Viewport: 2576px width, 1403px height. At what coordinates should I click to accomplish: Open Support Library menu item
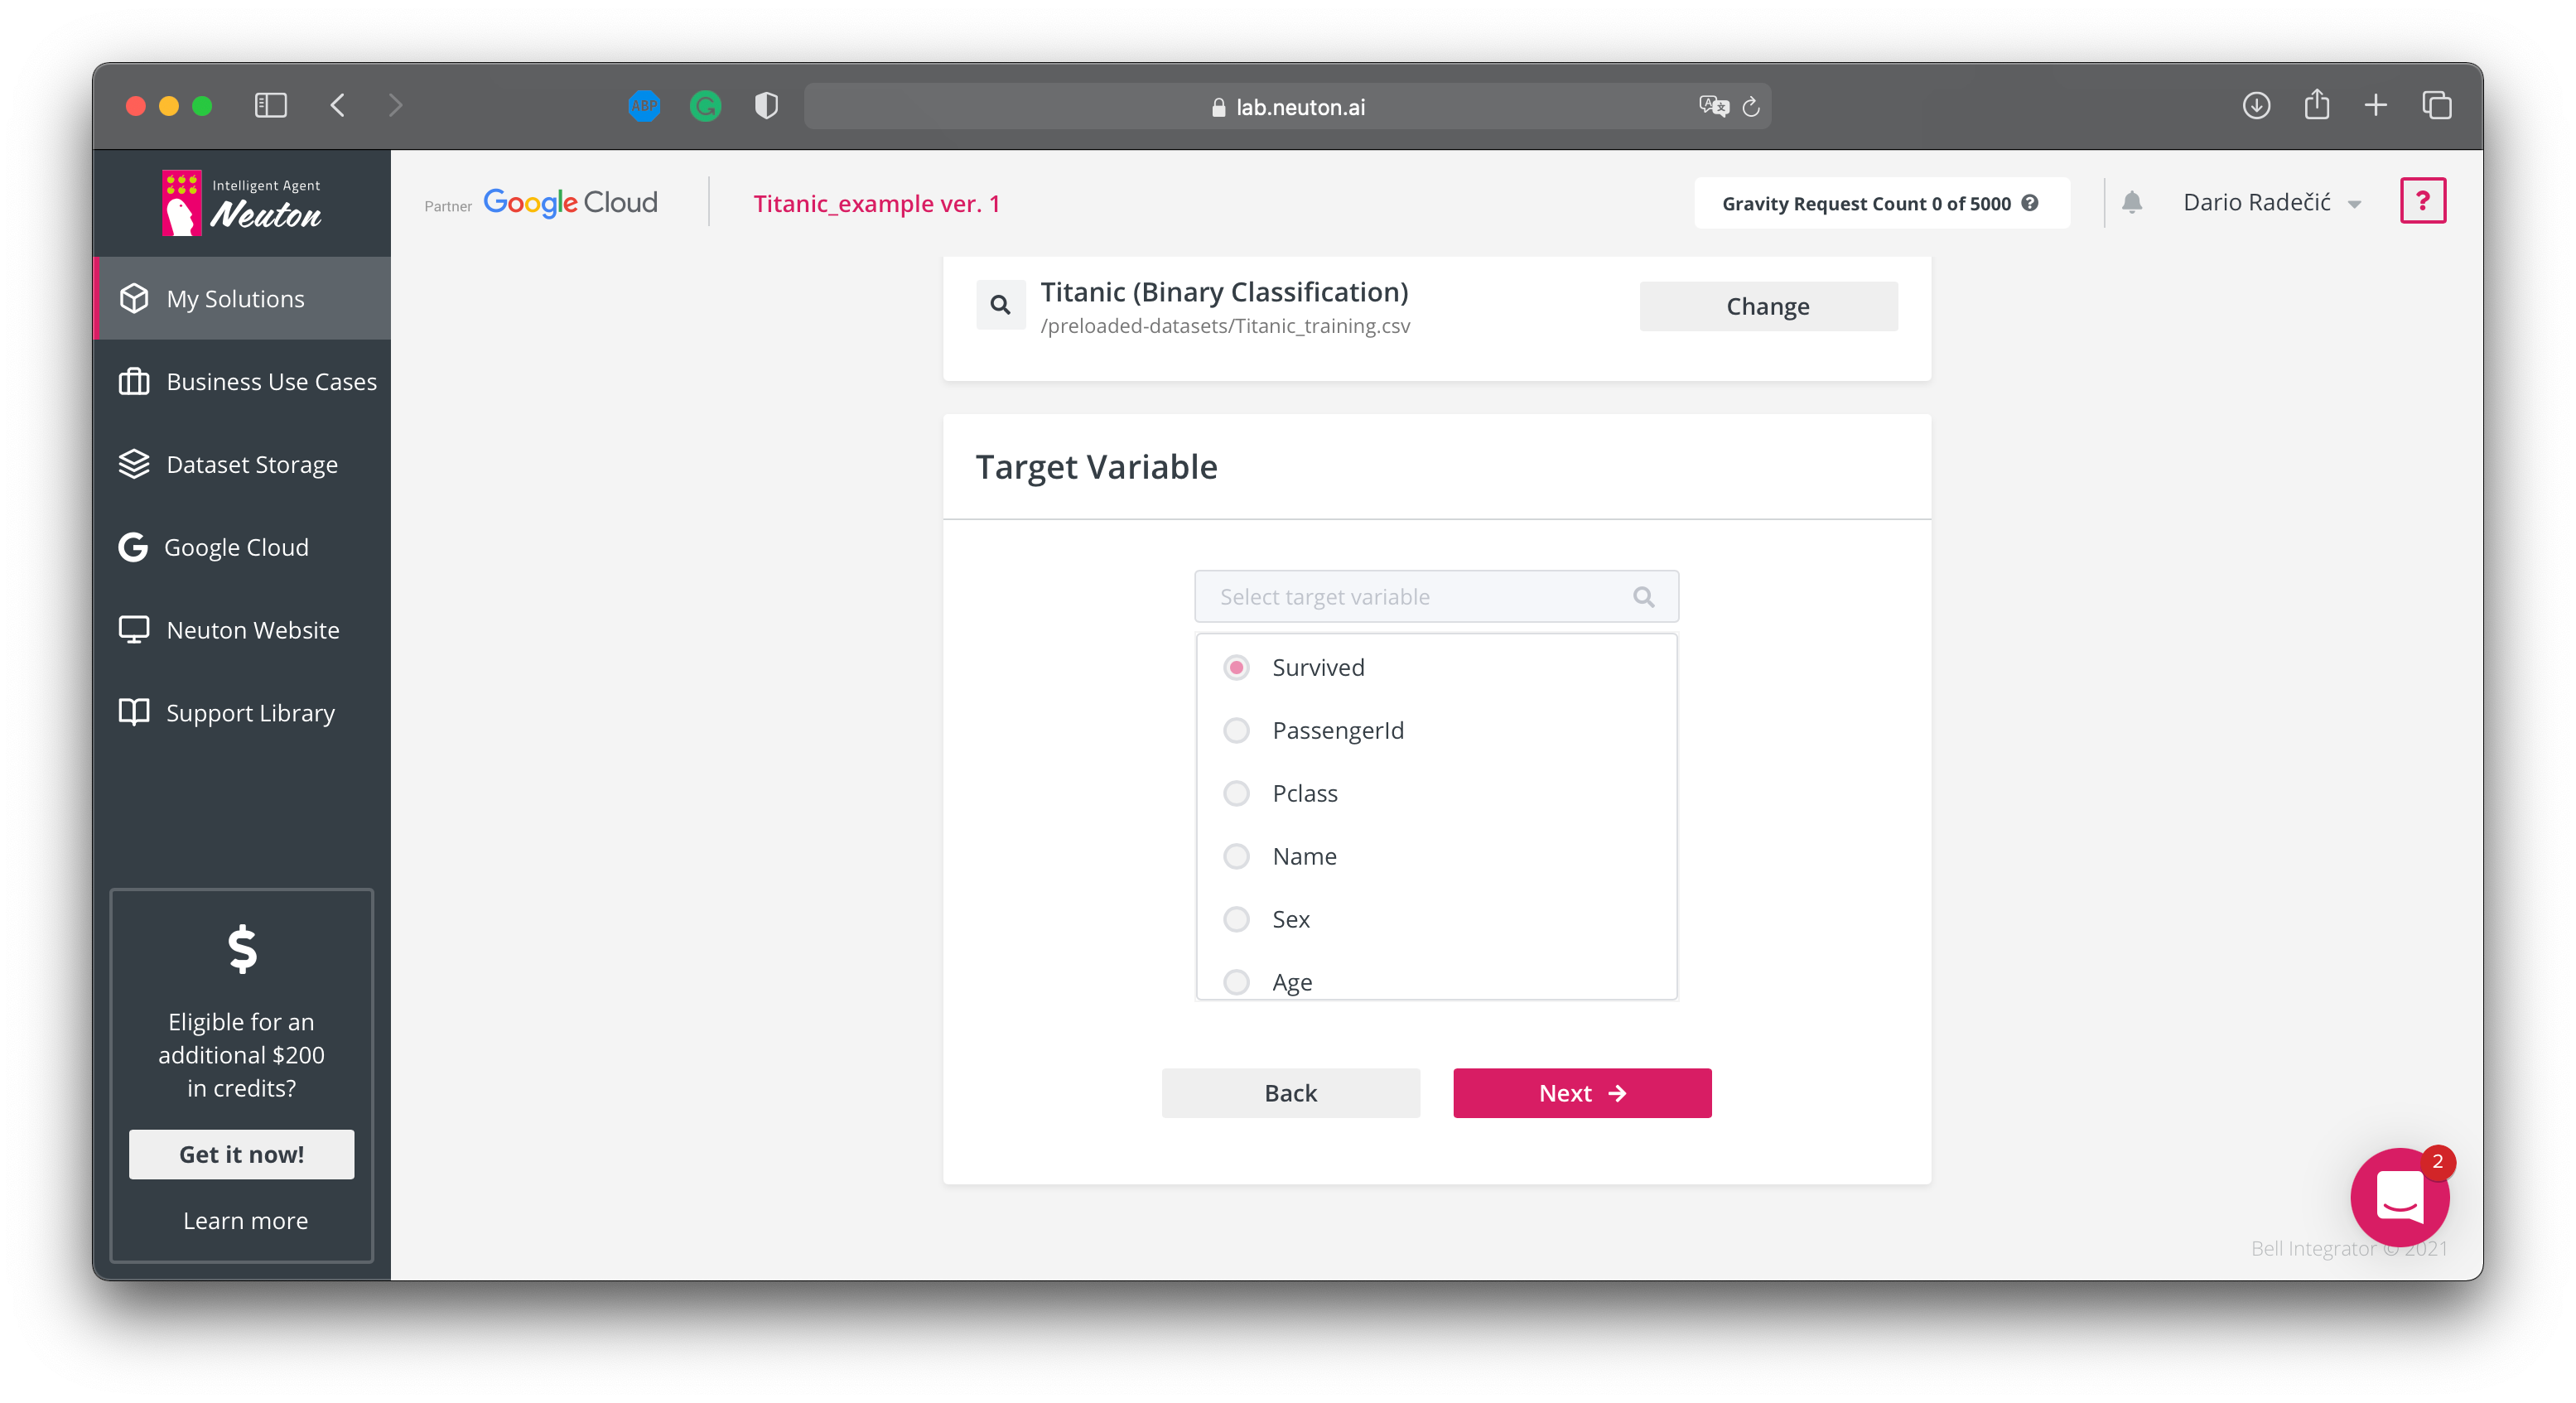[249, 713]
